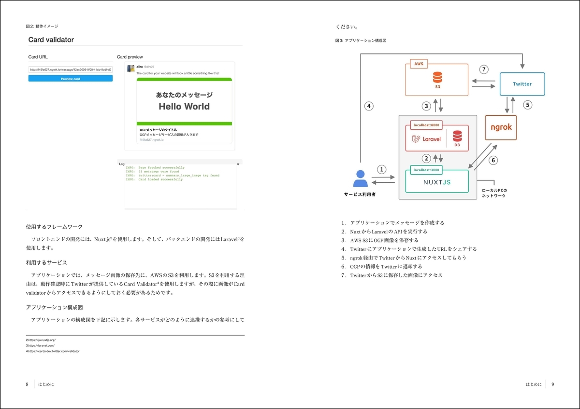Click the blue service user figure icon
This screenshot has height=409, width=580.
[x=360, y=178]
